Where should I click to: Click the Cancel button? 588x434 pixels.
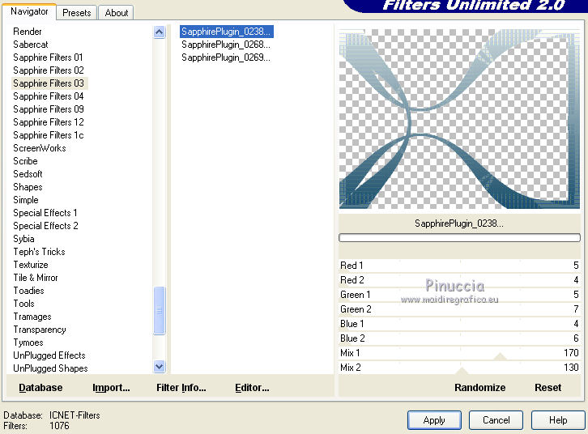[x=496, y=420]
